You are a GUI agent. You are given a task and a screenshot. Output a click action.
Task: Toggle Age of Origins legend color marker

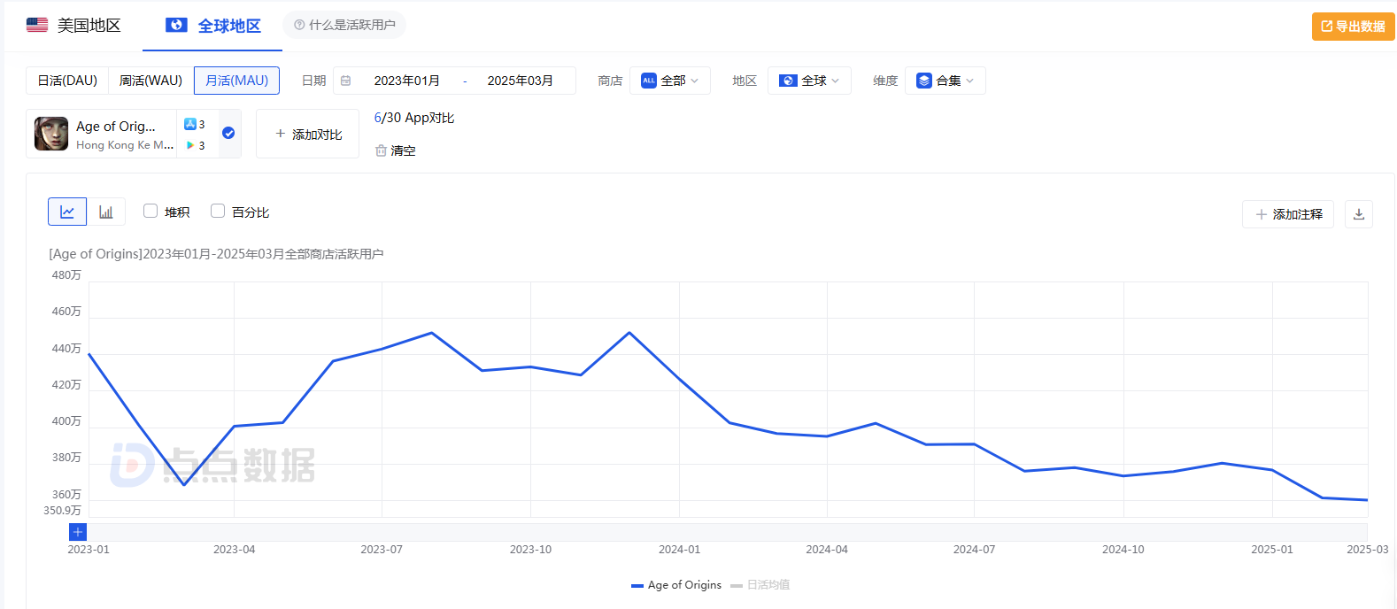tap(637, 585)
